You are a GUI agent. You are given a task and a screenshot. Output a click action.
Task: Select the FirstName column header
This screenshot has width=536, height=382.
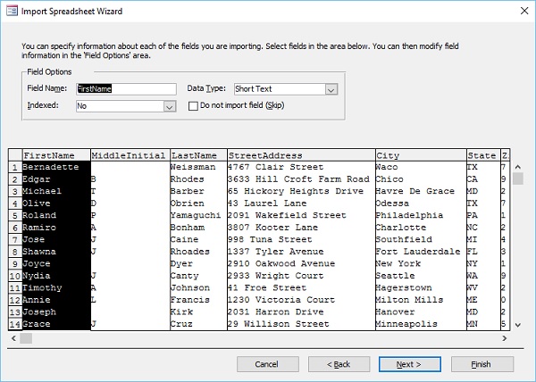[55, 155]
